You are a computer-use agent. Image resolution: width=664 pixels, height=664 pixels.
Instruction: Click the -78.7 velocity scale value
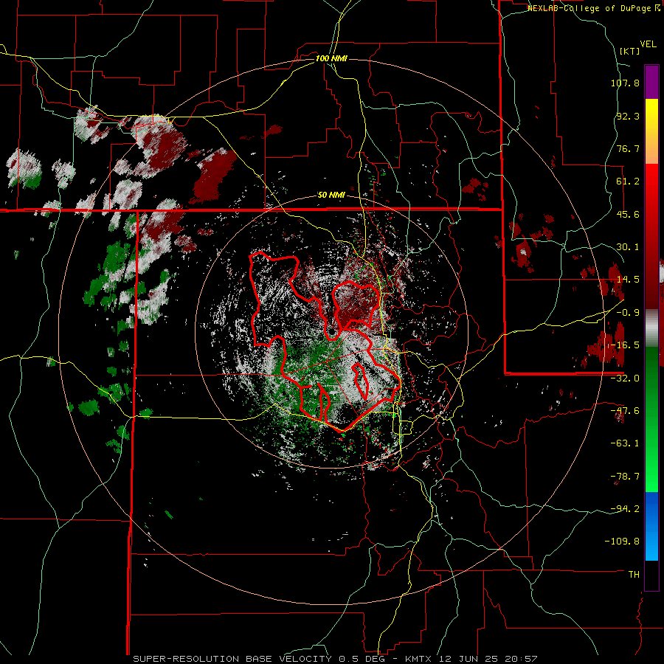click(x=625, y=477)
